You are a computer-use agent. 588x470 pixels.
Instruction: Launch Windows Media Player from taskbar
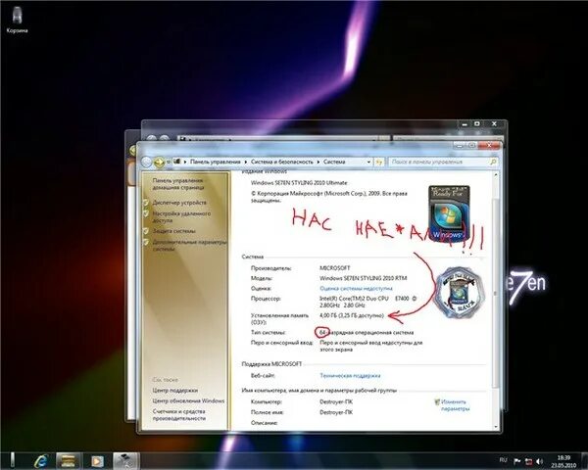pos(97,460)
